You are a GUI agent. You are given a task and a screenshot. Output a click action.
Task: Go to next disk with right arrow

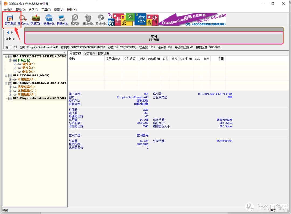click(12, 32)
